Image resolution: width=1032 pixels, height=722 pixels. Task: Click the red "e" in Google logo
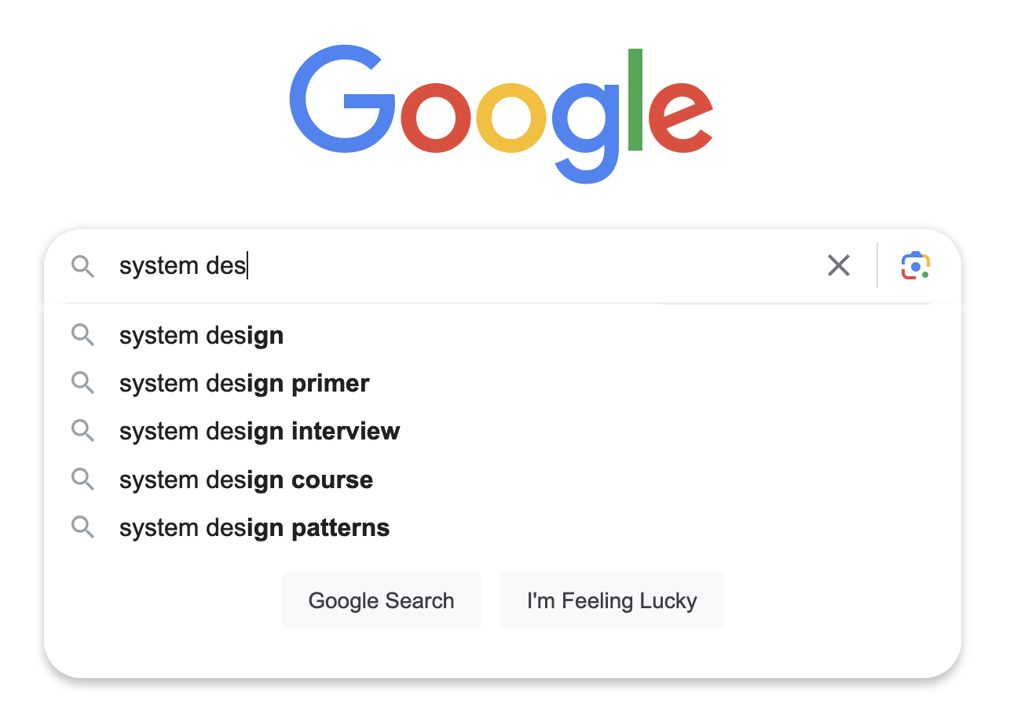click(680, 118)
